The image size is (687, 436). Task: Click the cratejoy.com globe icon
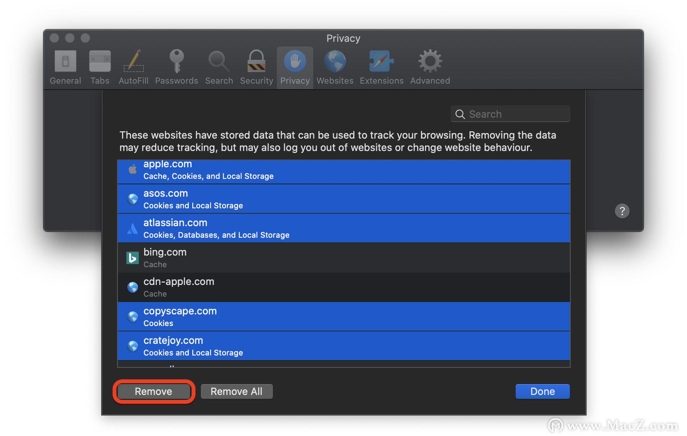(x=133, y=346)
